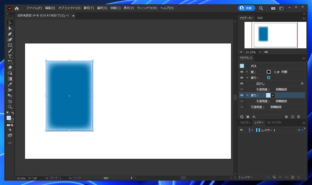Click the stroke color swatch in Appearance

click(x=268, y=72)
